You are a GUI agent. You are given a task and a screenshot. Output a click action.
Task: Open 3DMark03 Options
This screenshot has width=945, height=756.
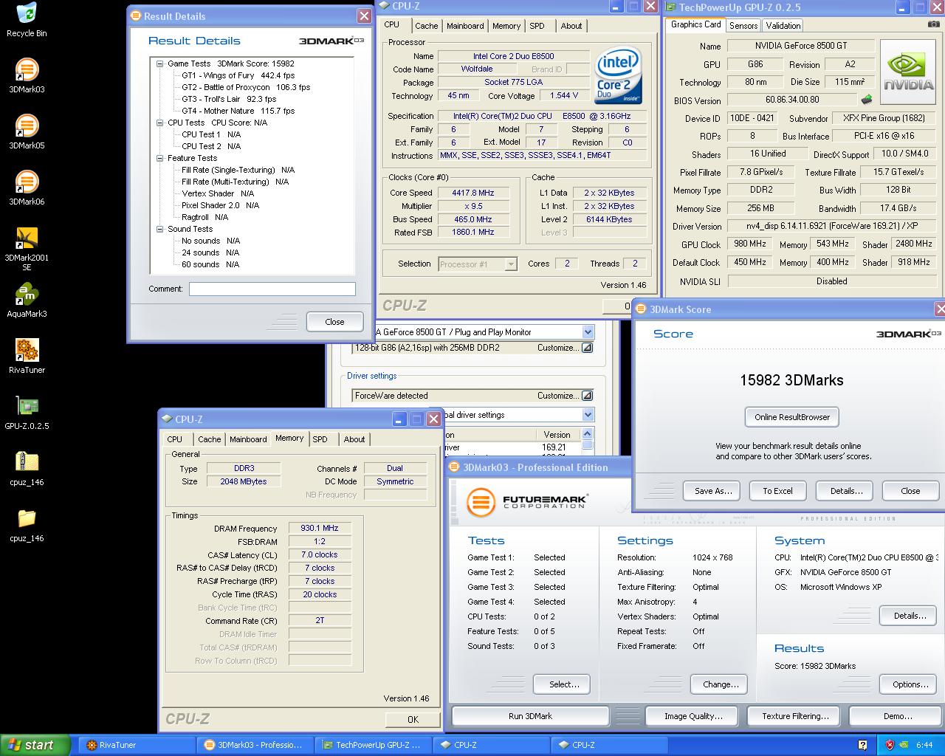click(x=910, y=684)
